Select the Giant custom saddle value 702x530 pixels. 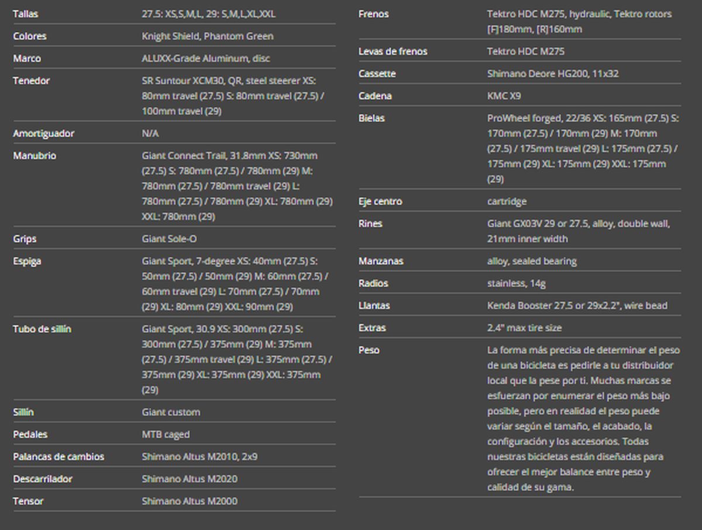[171, 411]
